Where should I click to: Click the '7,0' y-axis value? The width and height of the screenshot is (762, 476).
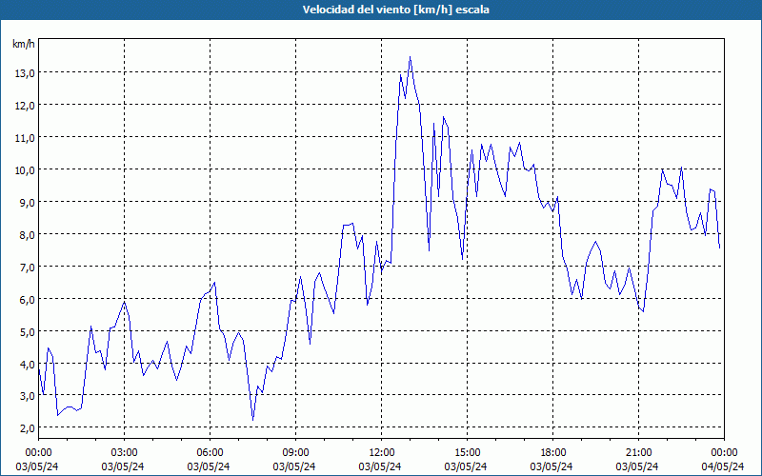pos(28,268)
